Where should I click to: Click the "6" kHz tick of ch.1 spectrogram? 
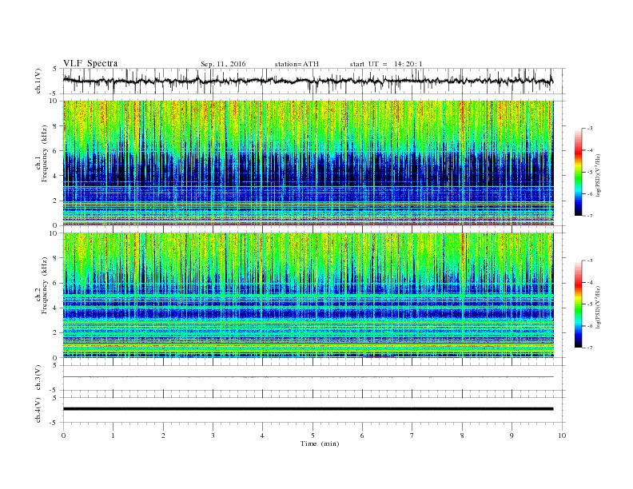tap(56, 151)
